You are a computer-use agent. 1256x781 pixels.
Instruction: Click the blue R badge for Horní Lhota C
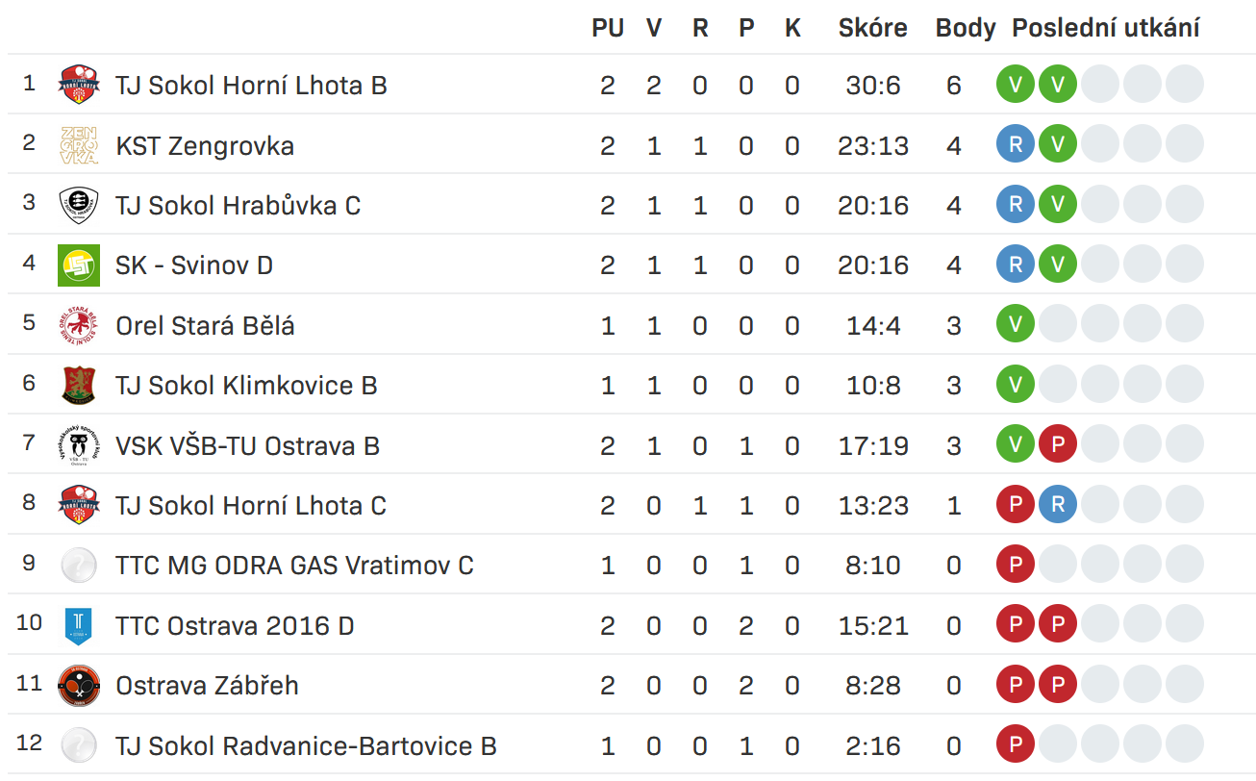coord(1058,506)
